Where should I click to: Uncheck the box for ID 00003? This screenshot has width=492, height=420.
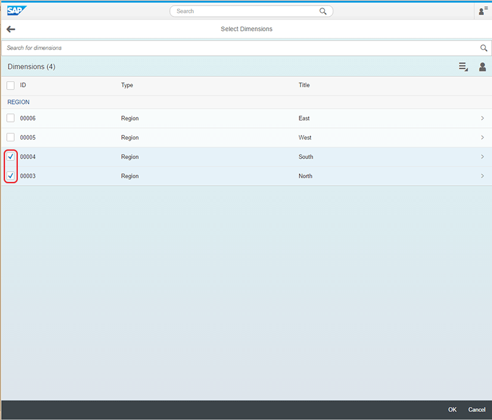point(10,176)
